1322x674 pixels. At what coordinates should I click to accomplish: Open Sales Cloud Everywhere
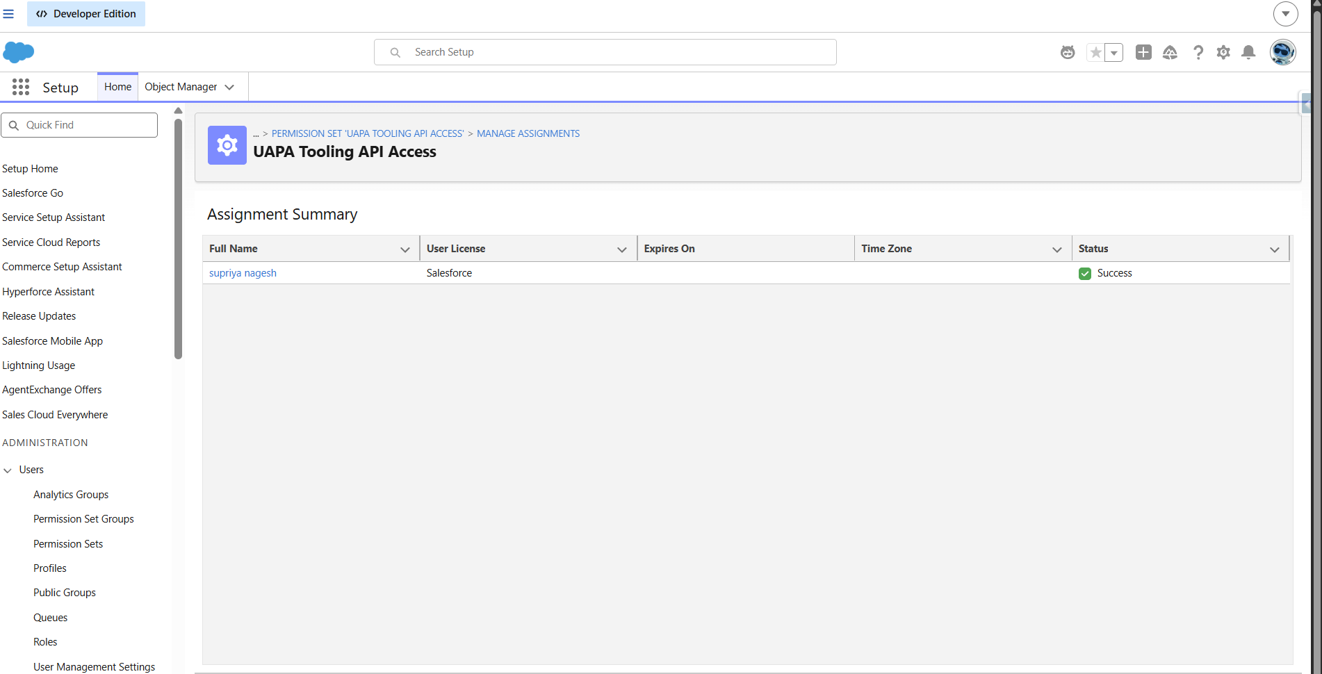(55, 415)
